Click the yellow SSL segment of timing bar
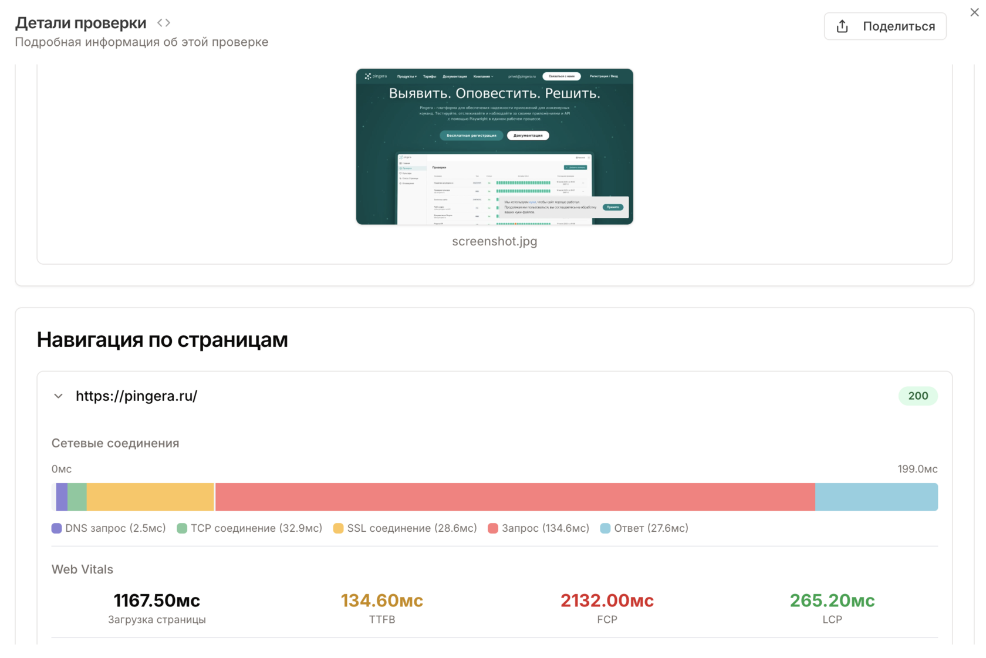This screenshot has height=658, width=986. [x=150, y=497]
